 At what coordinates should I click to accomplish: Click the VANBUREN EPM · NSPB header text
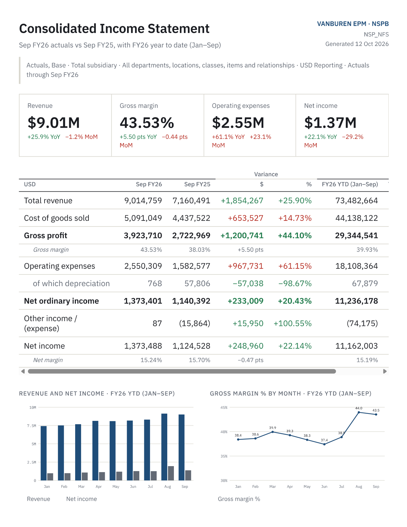pos(353,24)
